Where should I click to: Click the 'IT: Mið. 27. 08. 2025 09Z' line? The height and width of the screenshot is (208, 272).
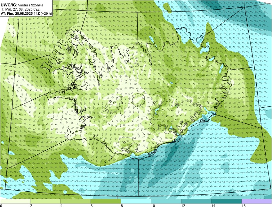20,10
